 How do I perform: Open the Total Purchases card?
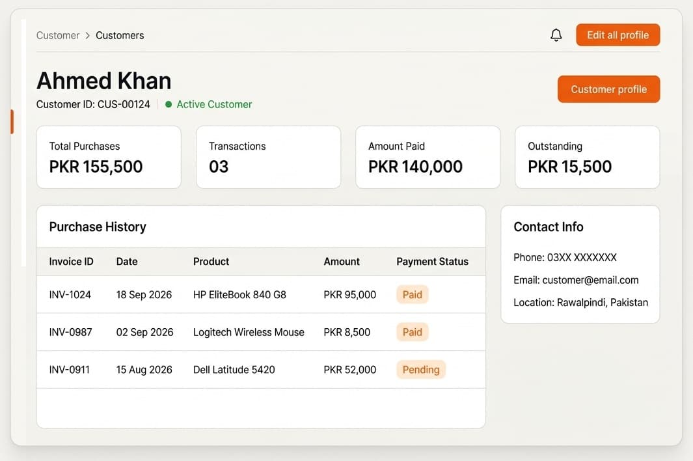(x=109, y=157)
